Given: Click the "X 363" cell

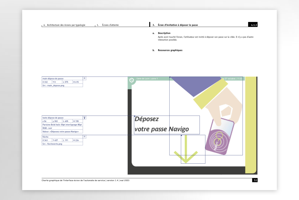Looking at the screenshot, I should click(47, 140).
